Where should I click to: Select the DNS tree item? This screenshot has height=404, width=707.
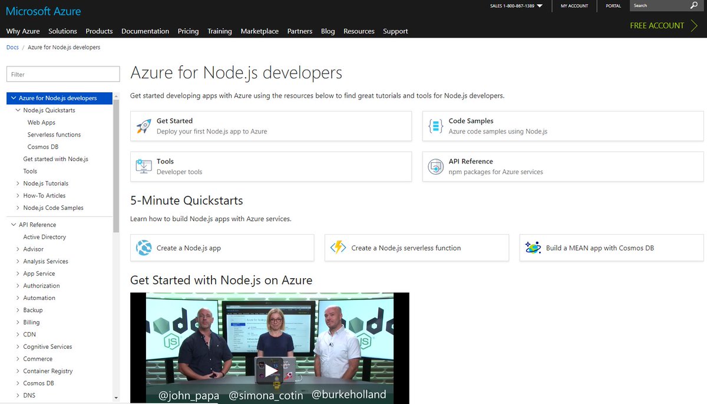coord(29,395)
